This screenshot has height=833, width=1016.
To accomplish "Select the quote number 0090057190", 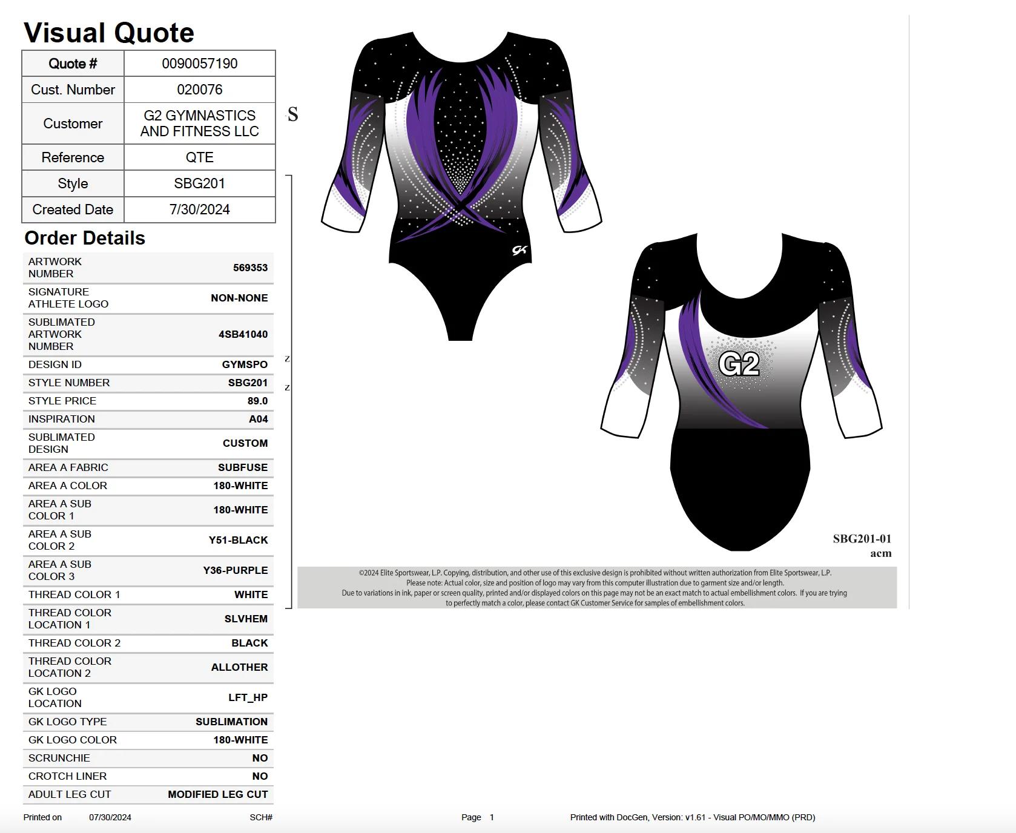I will (200, 64).
